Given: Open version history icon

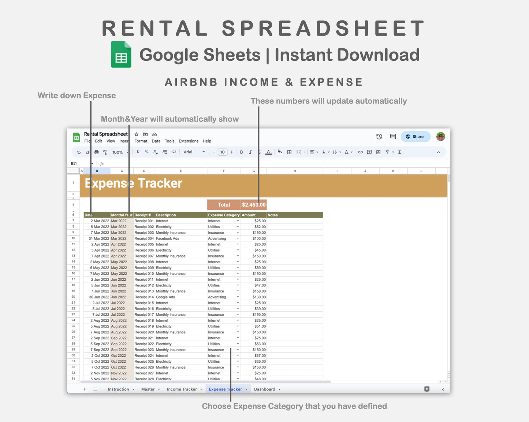Looking at the screenshot, I should pyautogui.click(x=379, y=136).
